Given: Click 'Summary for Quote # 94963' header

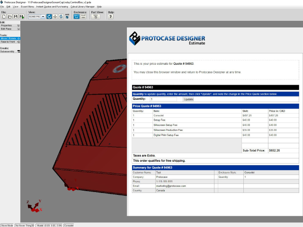Looking at the screenshot, I should click(215, 167).
